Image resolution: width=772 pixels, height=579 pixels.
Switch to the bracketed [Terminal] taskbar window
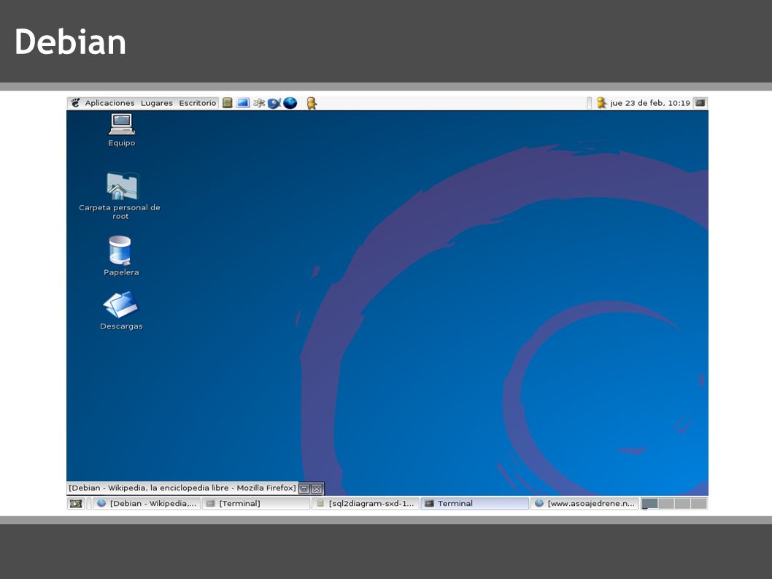pos(256,504)
